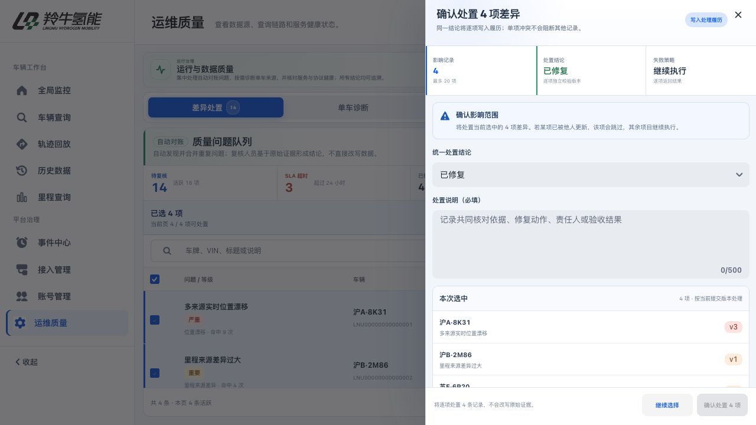Open the 统一处置结论 dropdown
756x425 pixels.
(591, 175)
